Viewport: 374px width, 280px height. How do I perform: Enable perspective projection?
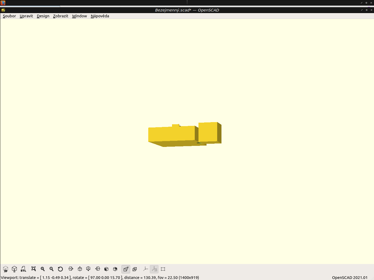pyautogui.click(x=126, y=269)
